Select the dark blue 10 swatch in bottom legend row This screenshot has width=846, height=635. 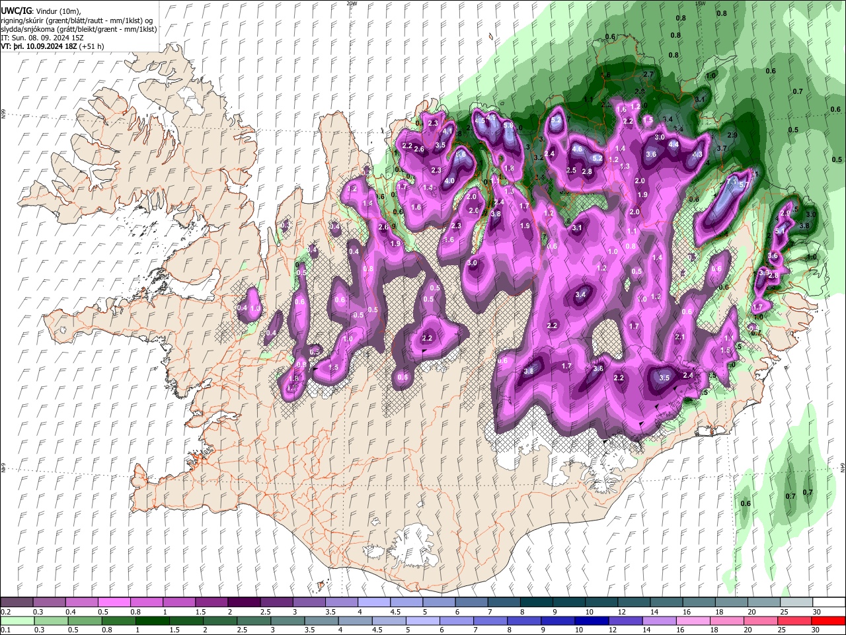(590, 620)
